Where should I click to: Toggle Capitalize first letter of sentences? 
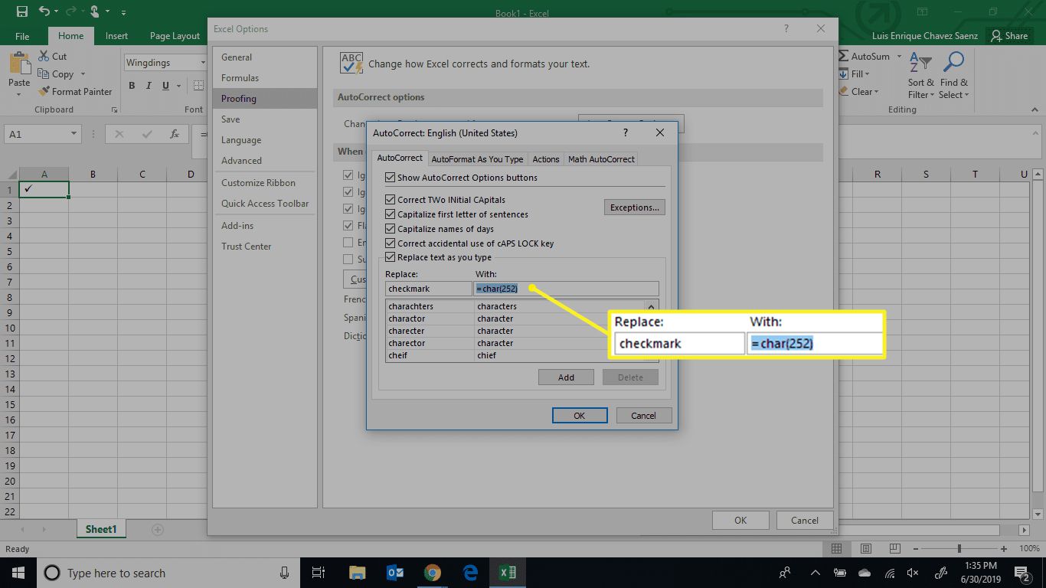point(391,214)
